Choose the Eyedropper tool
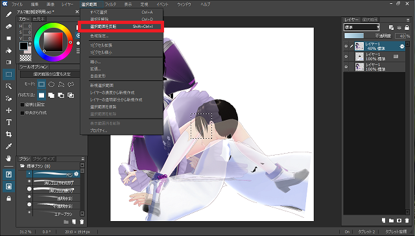The height and width of the screenshot is (236, 415). tap(8, 147)
